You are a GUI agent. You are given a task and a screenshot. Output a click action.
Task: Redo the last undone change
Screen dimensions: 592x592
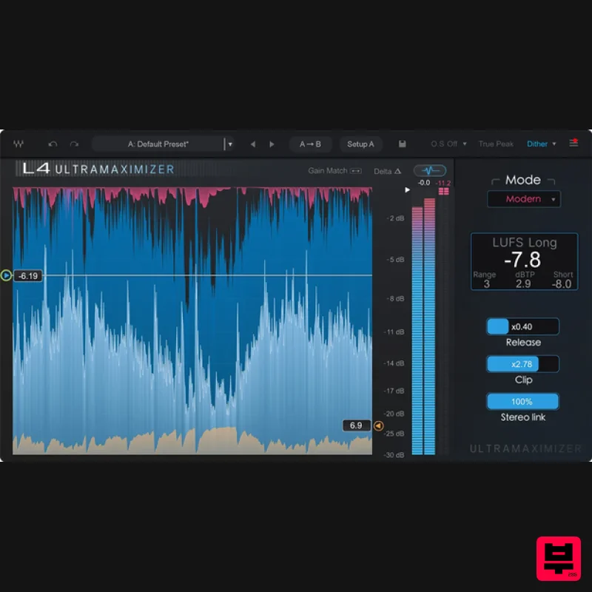pos(74,144)
